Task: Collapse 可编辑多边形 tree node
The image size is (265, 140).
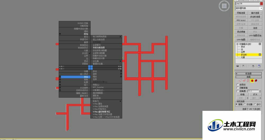Action: (x=237, y=44)
